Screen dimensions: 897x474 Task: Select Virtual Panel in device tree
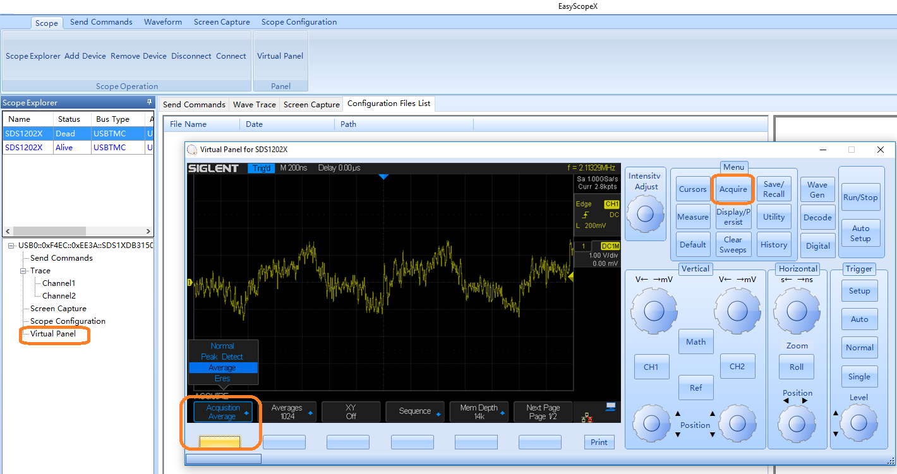53,334
